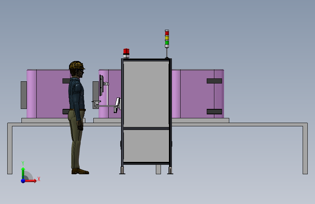315x204 pixels.
Task: Pick the green segment of the signal tower
Action: pyautogui.click(x=167, y=42)
